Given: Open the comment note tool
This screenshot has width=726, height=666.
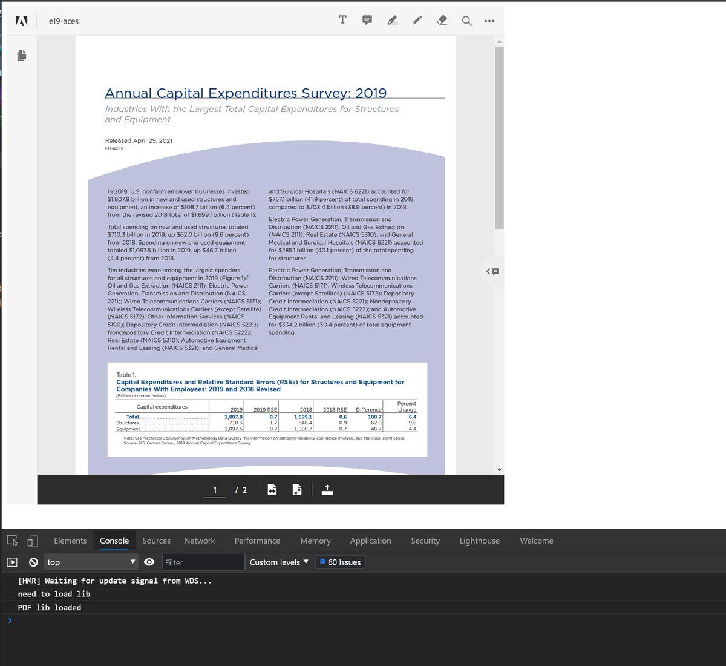Looking at the screenshot, I should [367, 20].
